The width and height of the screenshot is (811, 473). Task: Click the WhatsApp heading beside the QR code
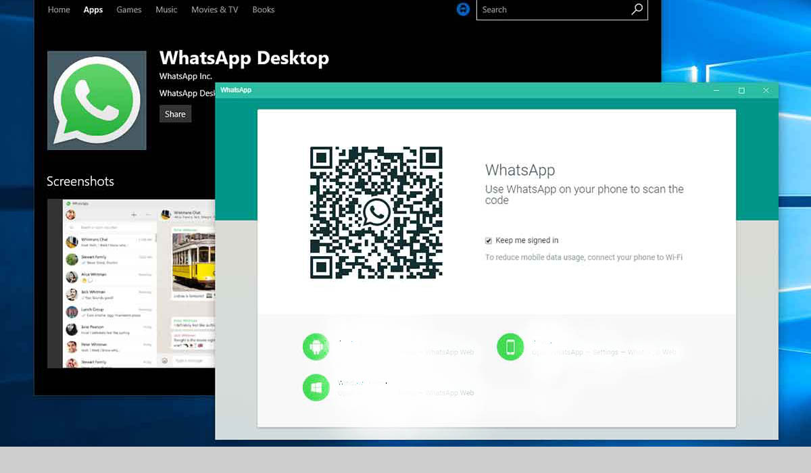click(x=520, y=170)
